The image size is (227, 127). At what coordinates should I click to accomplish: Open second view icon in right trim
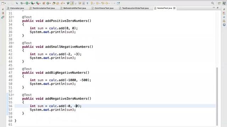[x=224, y=13]
